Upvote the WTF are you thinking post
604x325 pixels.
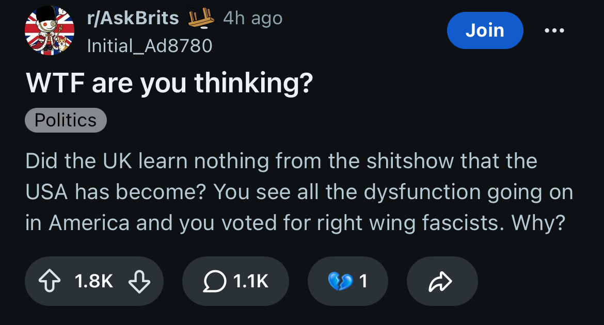[50, 281]
